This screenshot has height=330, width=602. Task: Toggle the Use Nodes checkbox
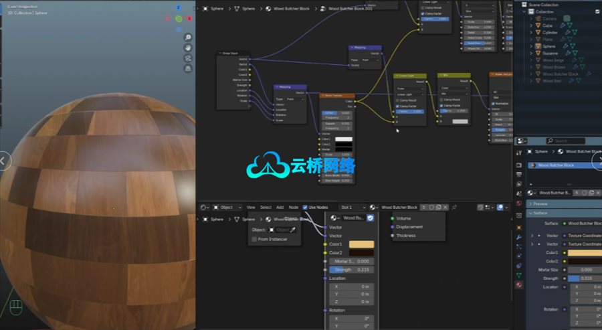pos(305,208)
